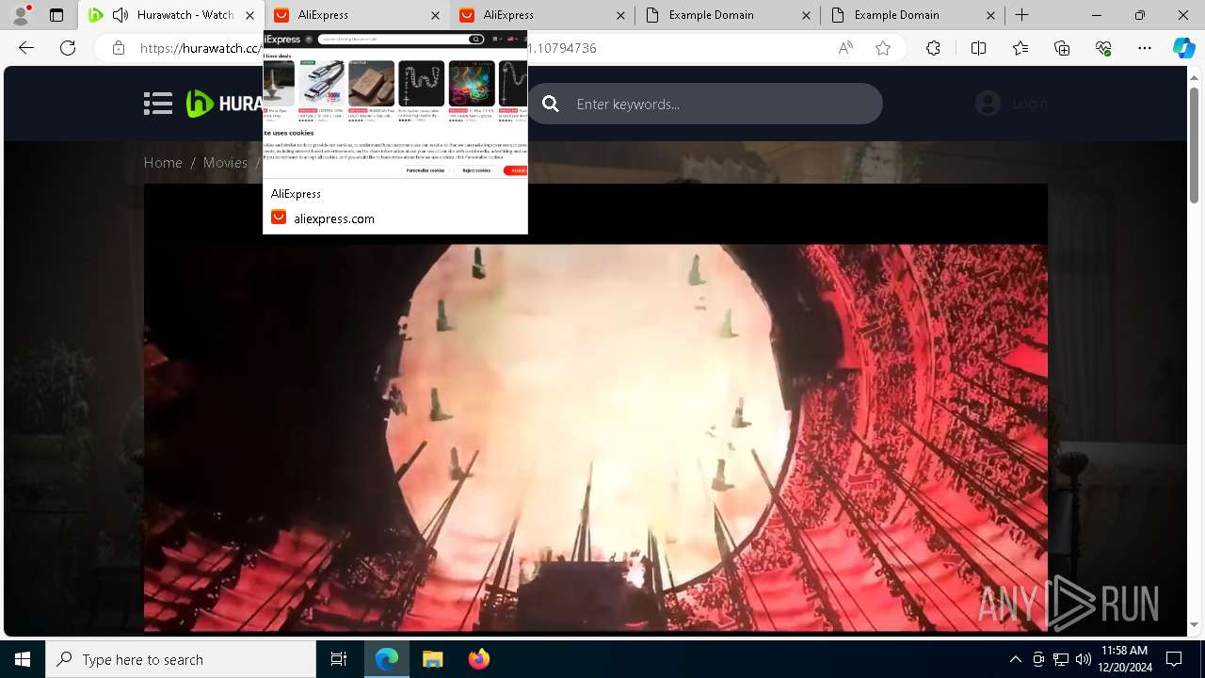This screenshot has height=678, width=1205.
Task: Open the Favorites list
Action: click(x=1020, y=48)
